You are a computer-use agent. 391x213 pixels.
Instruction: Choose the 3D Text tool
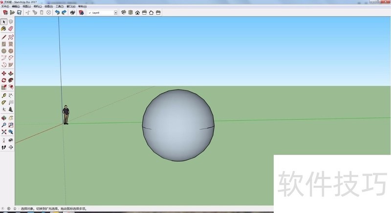tap(11, 109)
